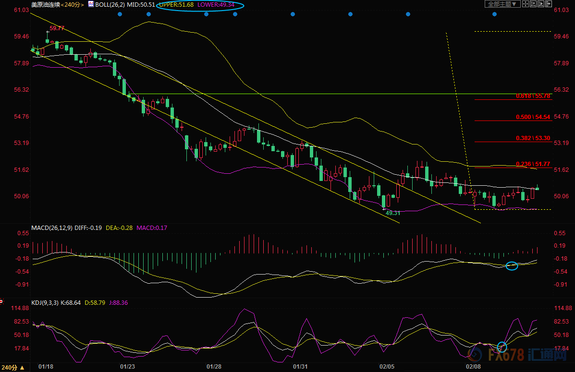Click the rightmost blue event dot
Viewport: 575px width, 372px height.
[x=494, y=14]
